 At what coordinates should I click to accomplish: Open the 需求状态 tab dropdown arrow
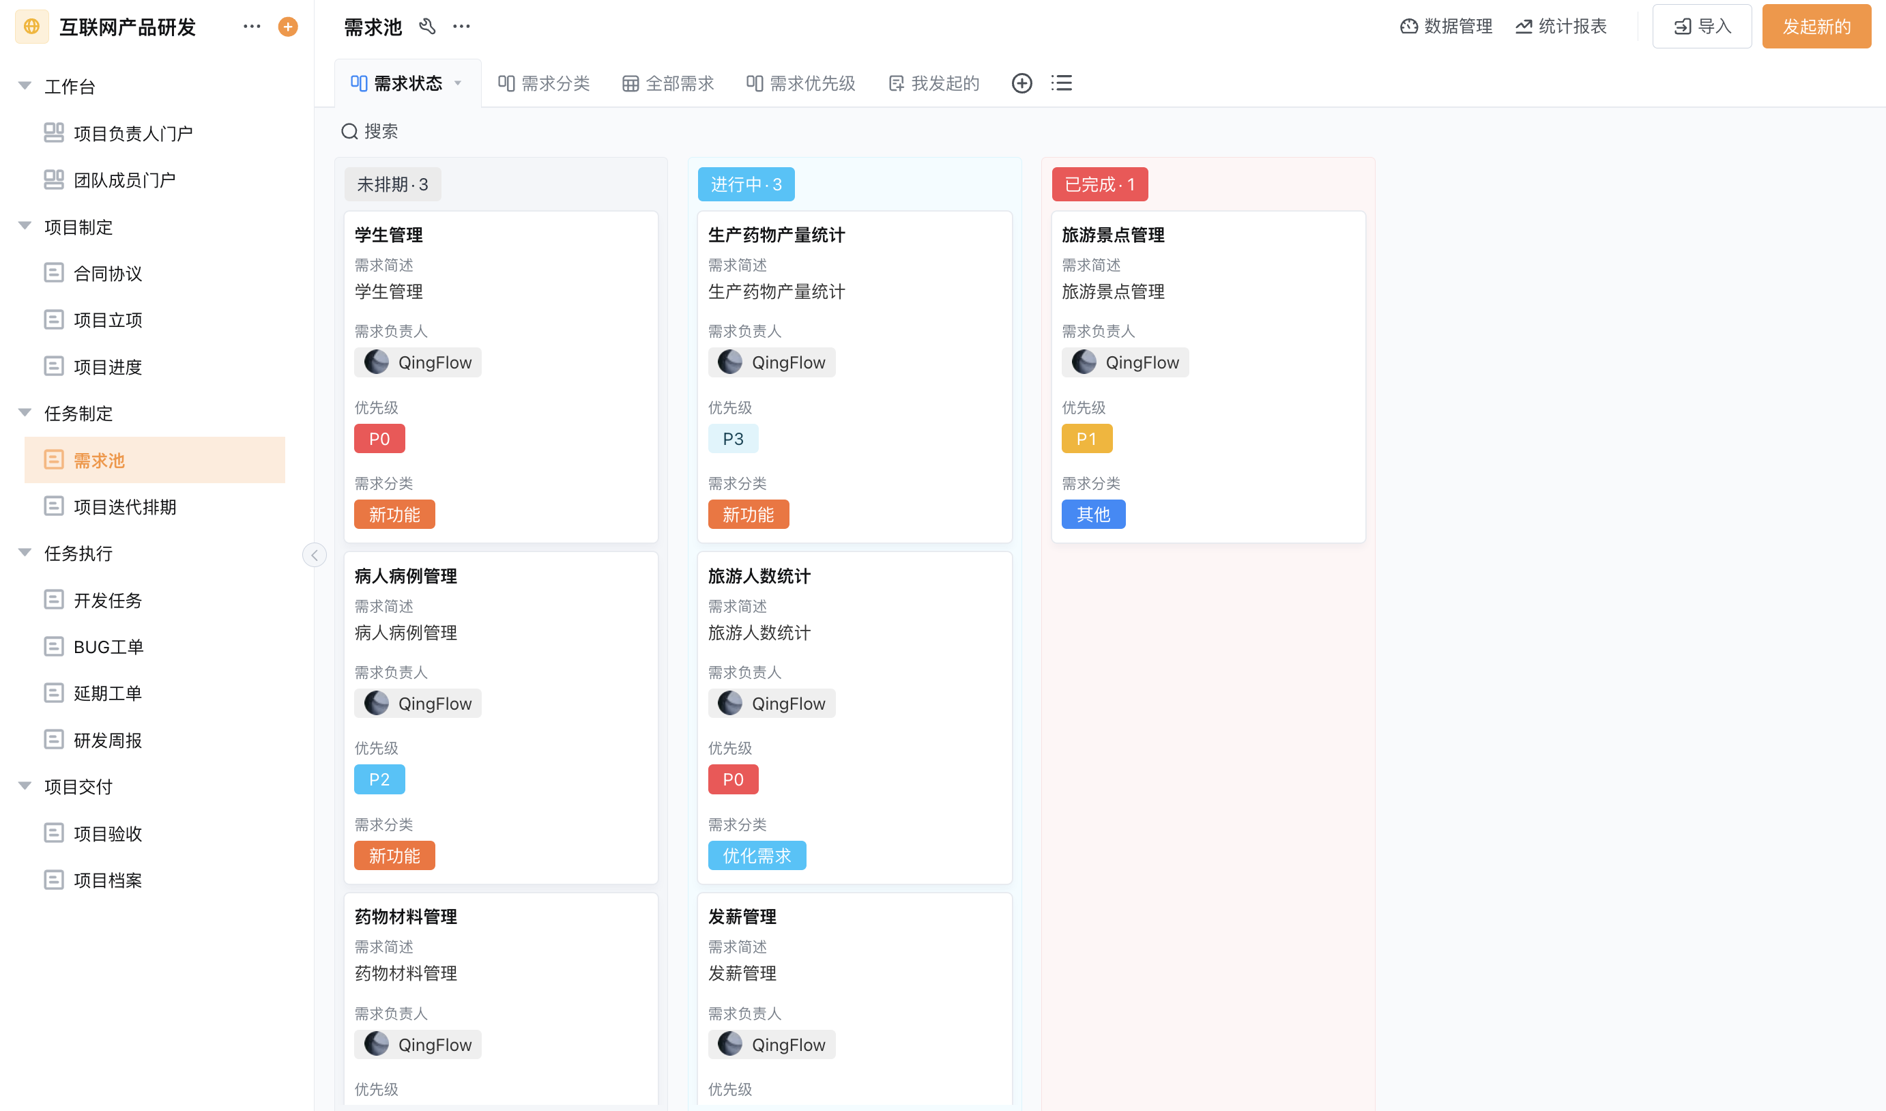(458, 83)
